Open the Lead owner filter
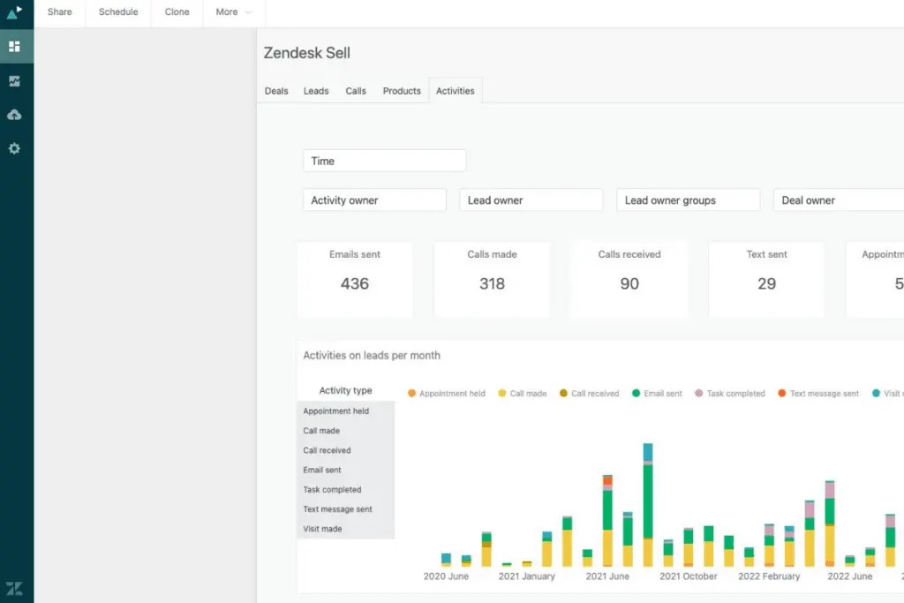 (x=531, y=200)
